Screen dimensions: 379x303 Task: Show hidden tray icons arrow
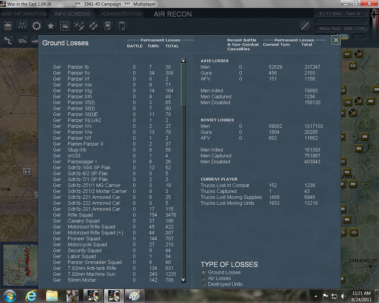pyautogui.click(x=316, y=296)
